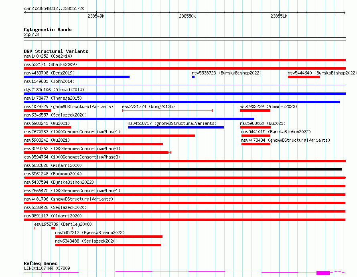This screenshot has height=277, width=357.
Task: Click the nsv1000252 (Coe2014) variant label
Action: (x=48, y=56)
